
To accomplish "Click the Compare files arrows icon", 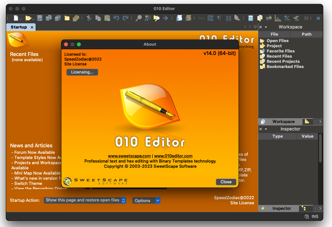I will (269, 18).
